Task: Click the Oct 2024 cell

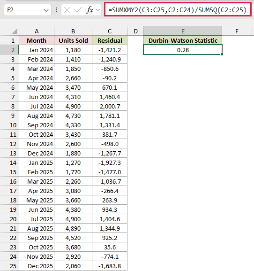Action: 37,134
